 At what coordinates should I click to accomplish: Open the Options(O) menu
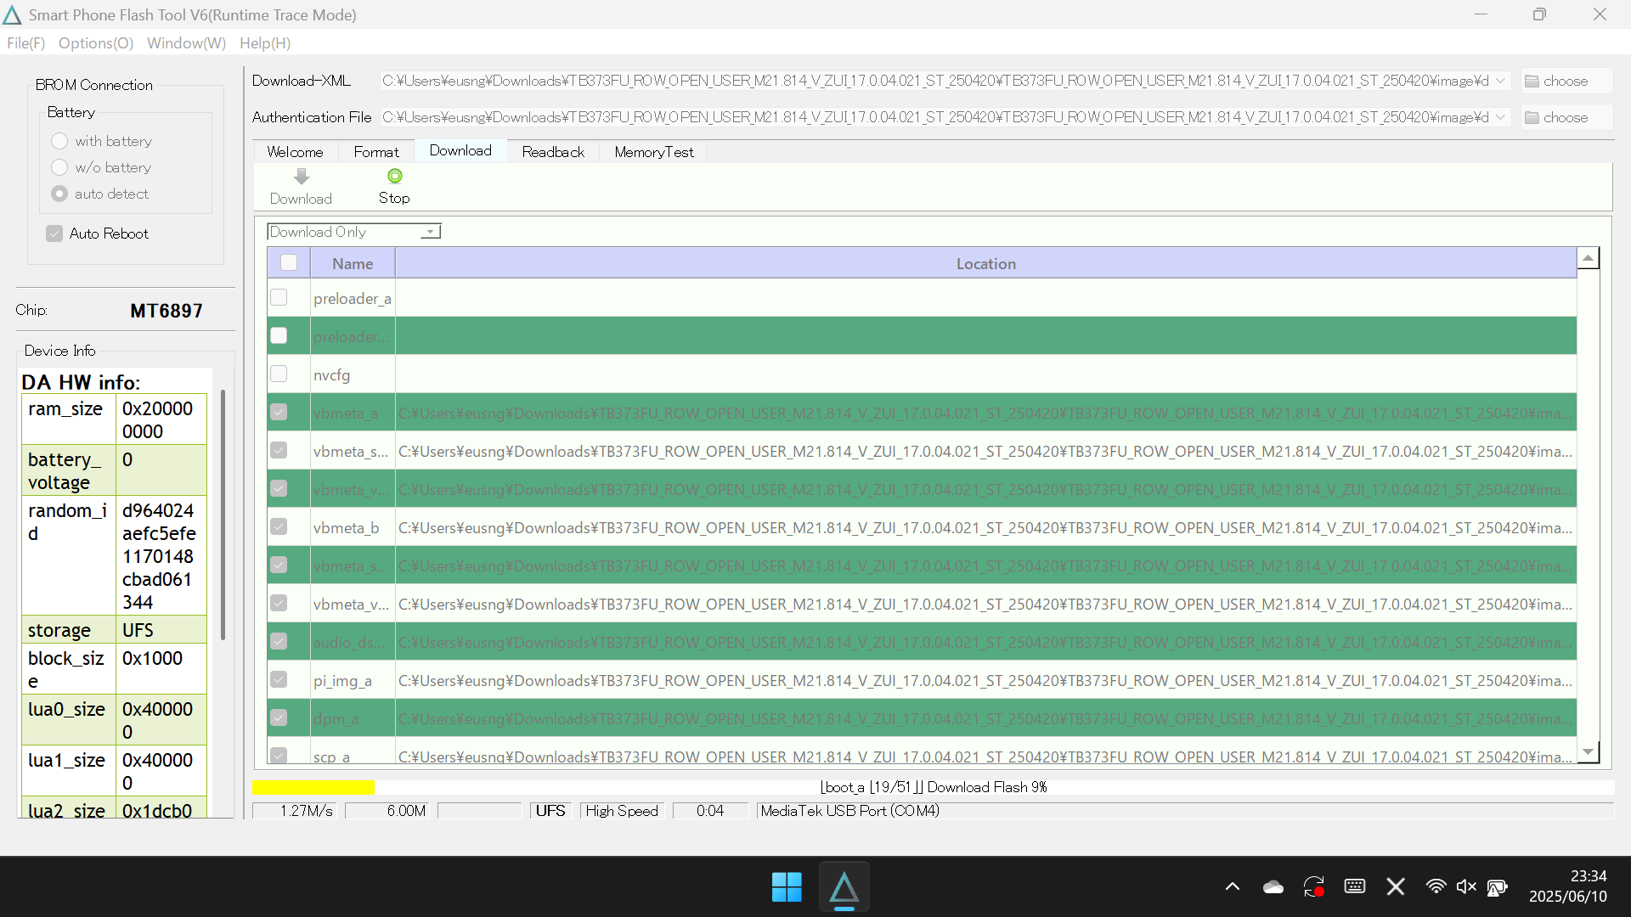pos(96,43)
